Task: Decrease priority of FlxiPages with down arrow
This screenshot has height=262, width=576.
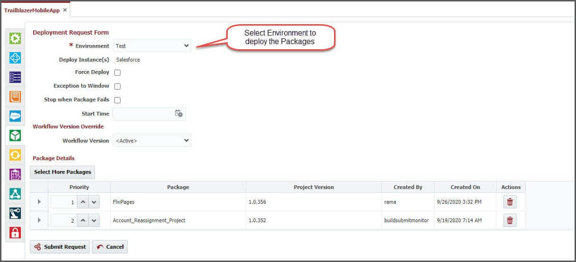Action: (x=94, y=202)
